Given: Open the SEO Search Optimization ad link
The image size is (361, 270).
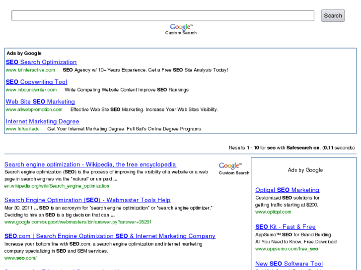Looking at the screenshot, I should pos(41,62).
